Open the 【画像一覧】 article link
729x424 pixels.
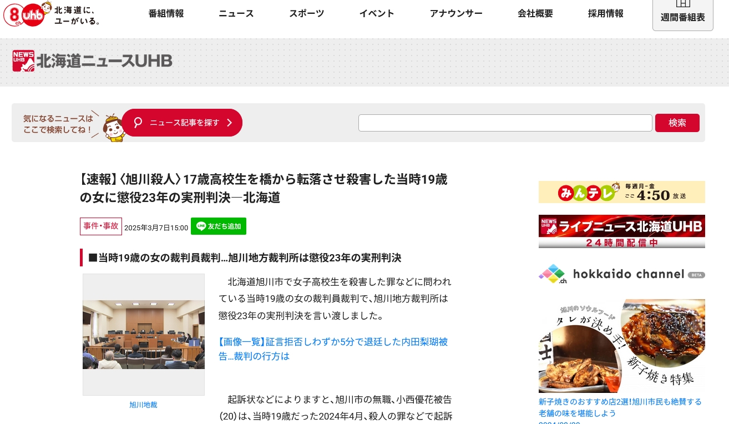tap(333, 349)
